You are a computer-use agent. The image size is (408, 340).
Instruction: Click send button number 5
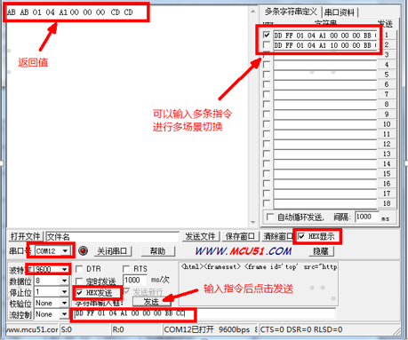tap(387, 75)
